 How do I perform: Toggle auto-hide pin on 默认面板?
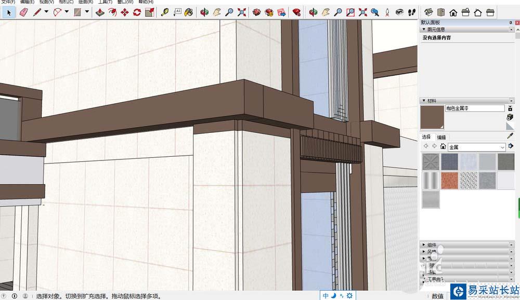click(511, 22)
